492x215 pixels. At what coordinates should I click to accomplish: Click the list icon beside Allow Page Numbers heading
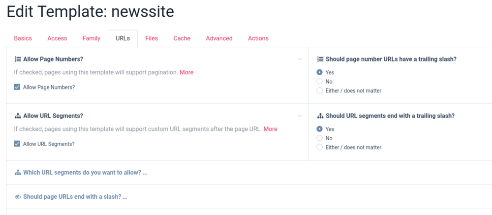18,59
